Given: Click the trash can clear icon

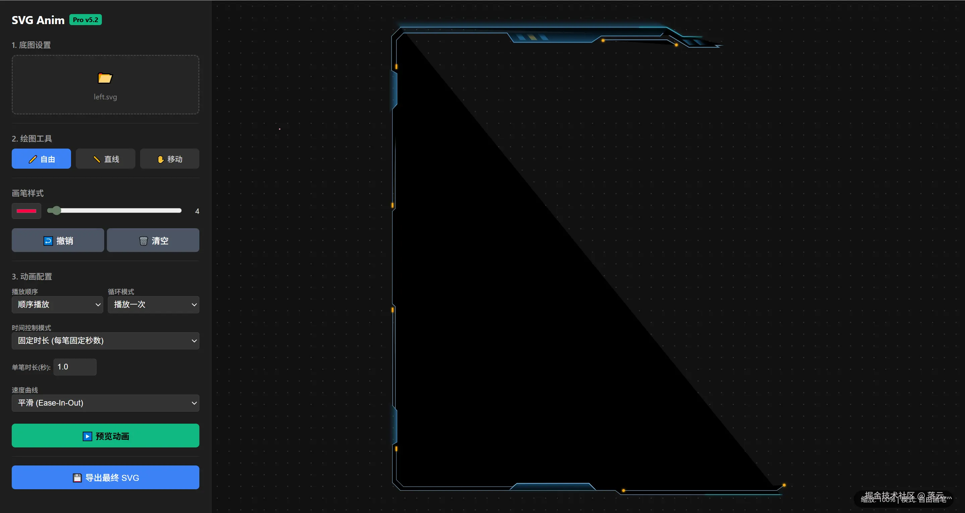Looking at the screenshot, I should [x=143, y=241].
